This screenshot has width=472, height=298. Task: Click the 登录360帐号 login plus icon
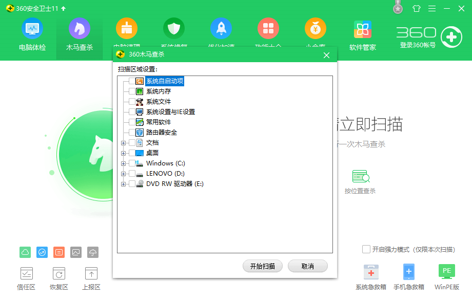451,37
